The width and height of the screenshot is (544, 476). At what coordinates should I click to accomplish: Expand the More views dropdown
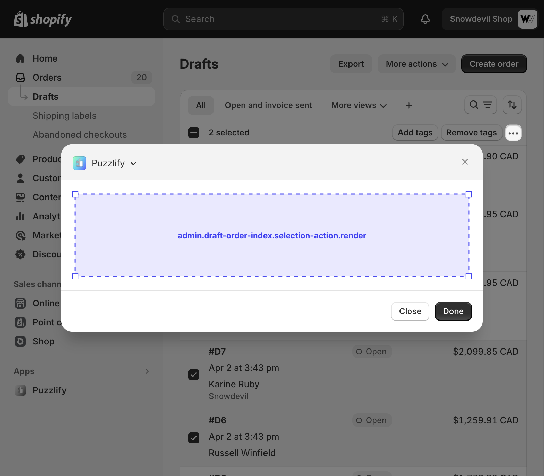[359, 105]
